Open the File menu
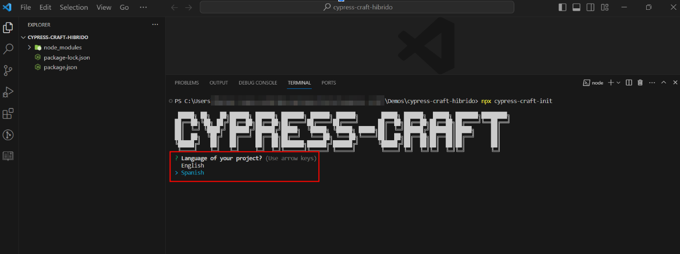Viewport: 680px width, 254px height. coord(25,7)
